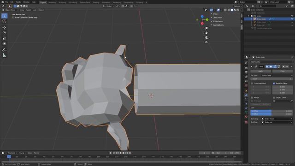Open the Global transform orientation dropdown
The width and height of the screenshot is (295, 166).
(109, 6)
